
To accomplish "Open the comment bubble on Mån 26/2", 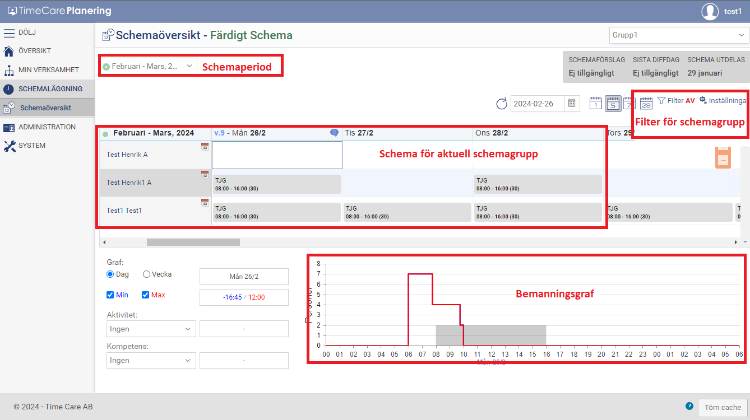I will coord(334,133).
